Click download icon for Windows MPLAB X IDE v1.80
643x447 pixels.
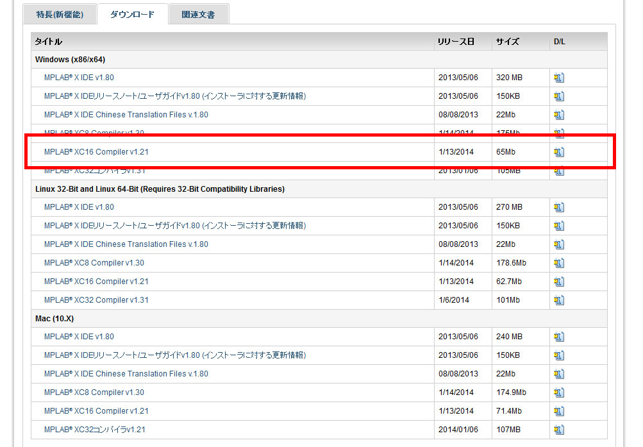(558, 78)
